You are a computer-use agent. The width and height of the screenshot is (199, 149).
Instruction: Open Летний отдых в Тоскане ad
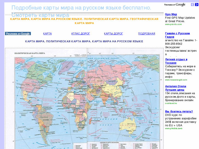(x=176, y=61)
